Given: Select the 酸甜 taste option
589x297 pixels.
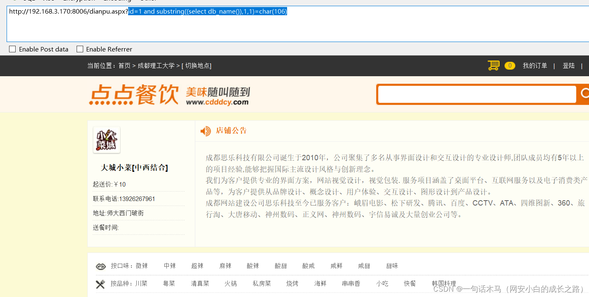Looking at the screenshot, I should click(x=281, y=266).
